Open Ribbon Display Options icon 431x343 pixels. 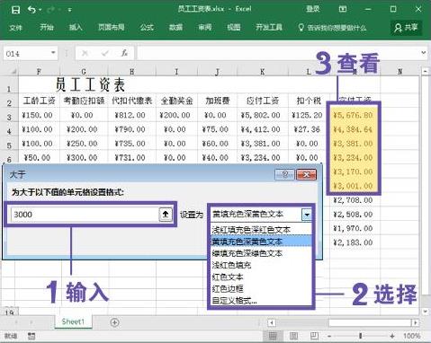[343, 9]
